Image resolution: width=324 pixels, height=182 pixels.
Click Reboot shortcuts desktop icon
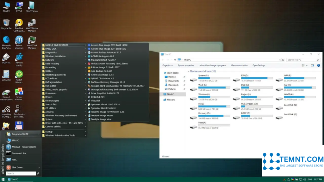pyautogui.click(x=19, y=40)
